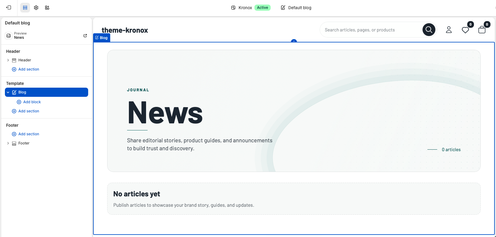Expand the Header section chevron
The height and width of the screenshot is (237, 496).
8,60
